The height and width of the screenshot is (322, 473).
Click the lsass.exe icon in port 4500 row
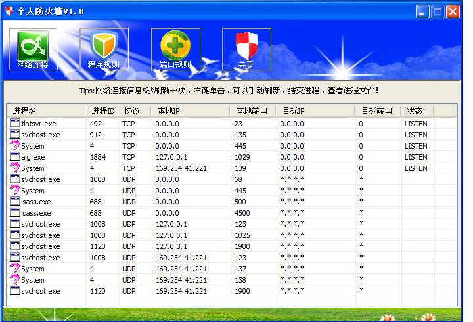pos(14,212)
